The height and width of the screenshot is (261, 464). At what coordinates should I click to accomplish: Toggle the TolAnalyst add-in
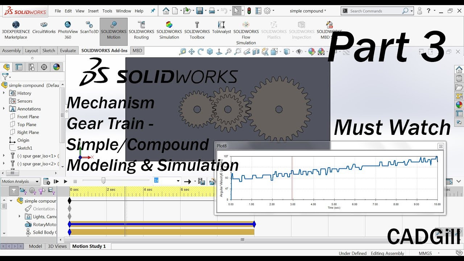(x=221, y=28)
